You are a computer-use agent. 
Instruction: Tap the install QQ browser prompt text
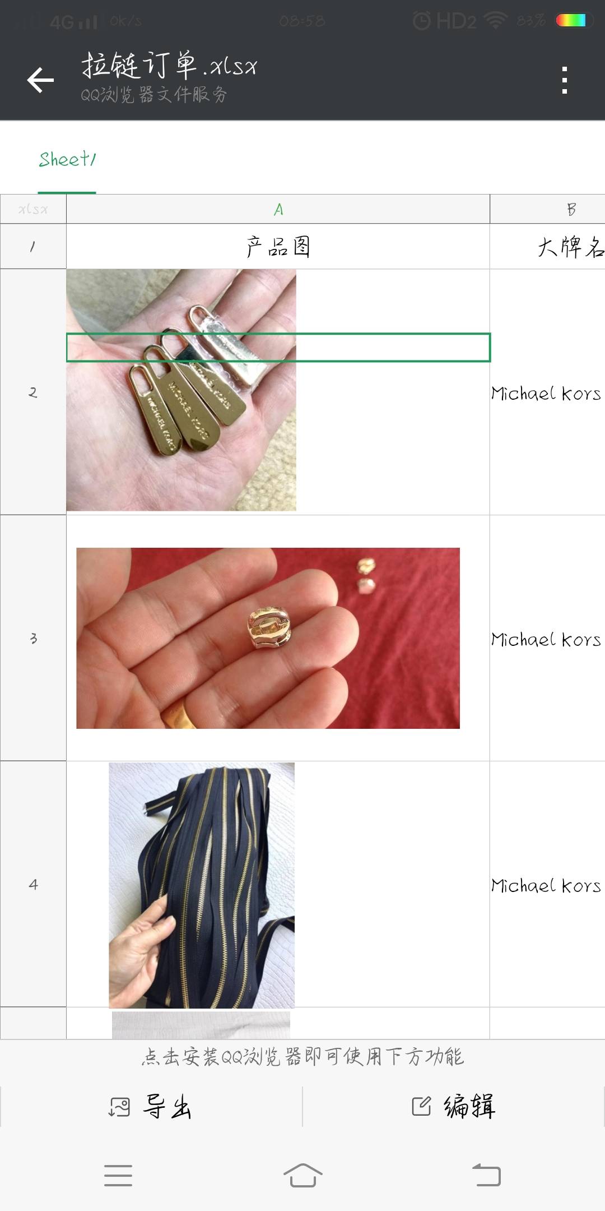(x=302, y=1057)
